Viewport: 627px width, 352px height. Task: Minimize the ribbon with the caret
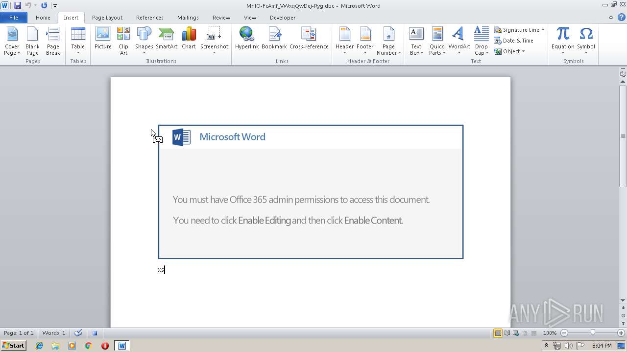[611, 17]
